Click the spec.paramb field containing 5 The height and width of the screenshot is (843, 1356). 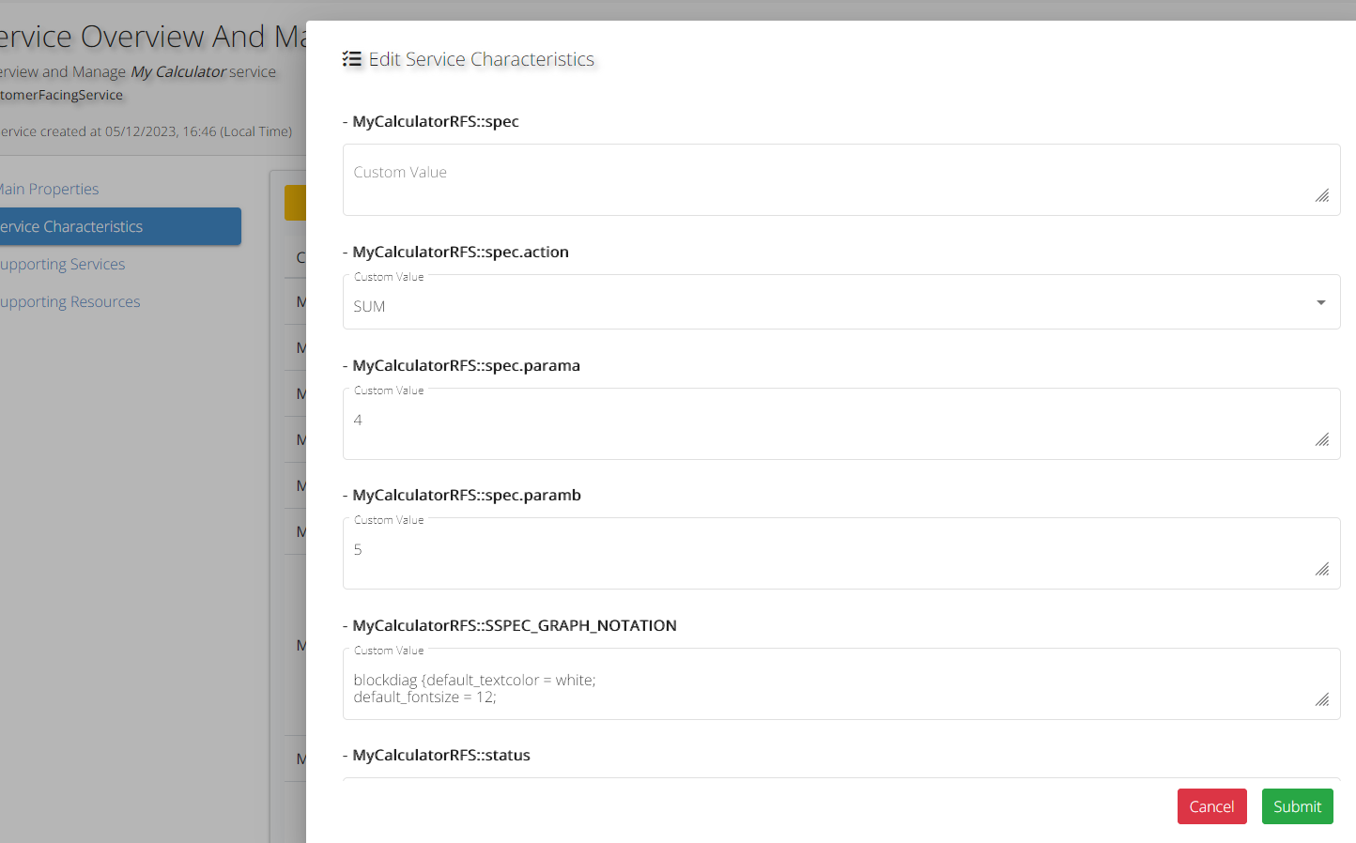[x=826, y=554]
